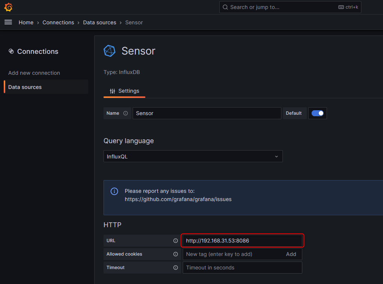Go to Data sources breadcrumb
The image size is (383, 284).
[100, 22]
